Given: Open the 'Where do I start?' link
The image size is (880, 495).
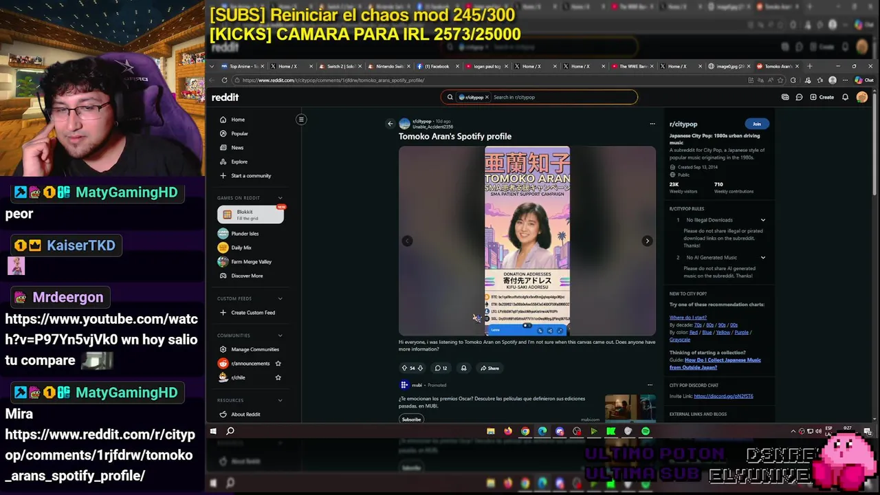Looking at the screenshot, I should 688,318.
